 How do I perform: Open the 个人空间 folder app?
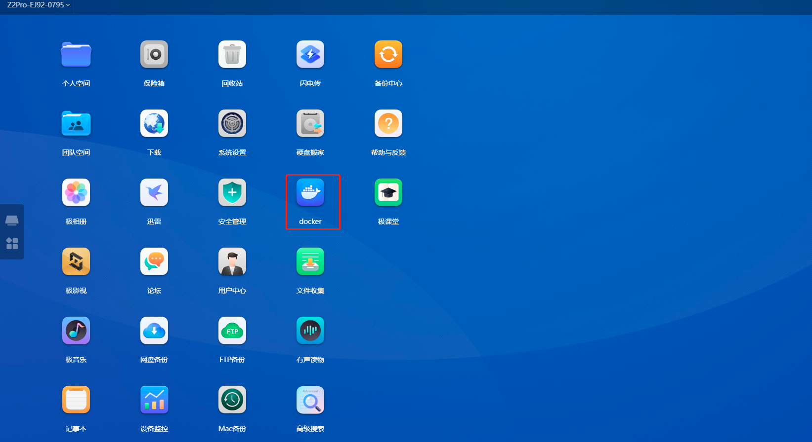[x=76, y=54]
